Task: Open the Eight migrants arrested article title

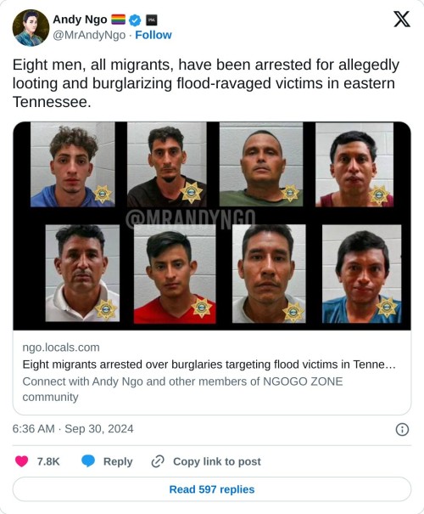Action: pos(209,364)
